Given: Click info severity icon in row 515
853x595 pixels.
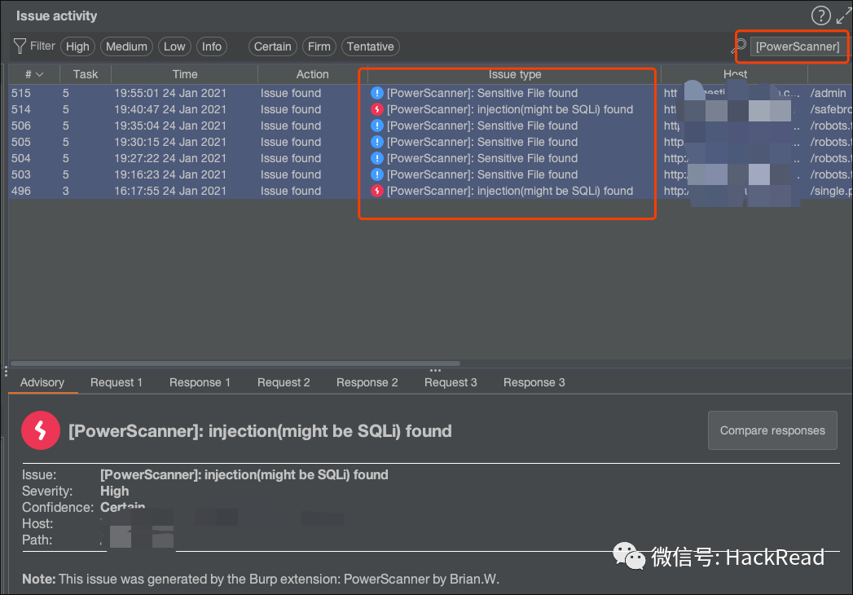Looking at the screenshot, I should (x=376, y=93).
